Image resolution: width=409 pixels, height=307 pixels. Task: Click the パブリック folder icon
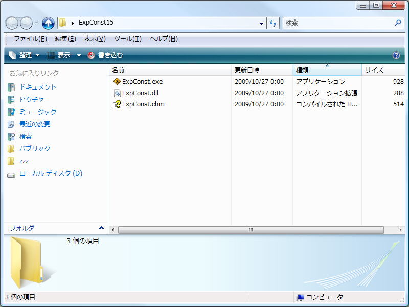click(11, 149)
